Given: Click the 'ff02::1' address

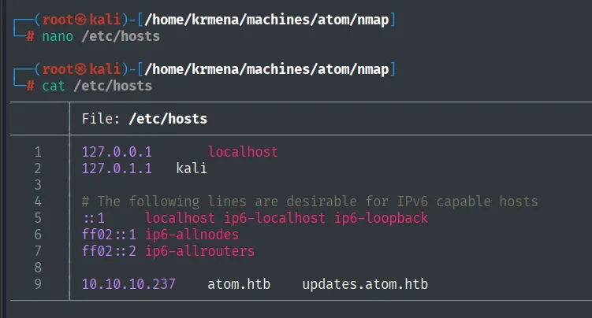Looking at the screenshot, I should coord(109,235).
